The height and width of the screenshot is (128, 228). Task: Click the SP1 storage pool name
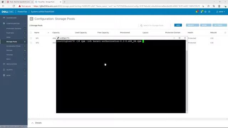37,38
